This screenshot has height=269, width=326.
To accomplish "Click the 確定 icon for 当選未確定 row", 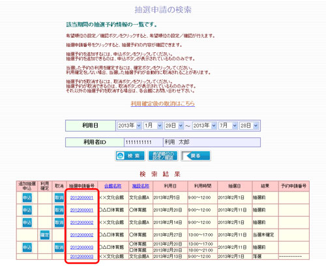I will tap(45, 235).
